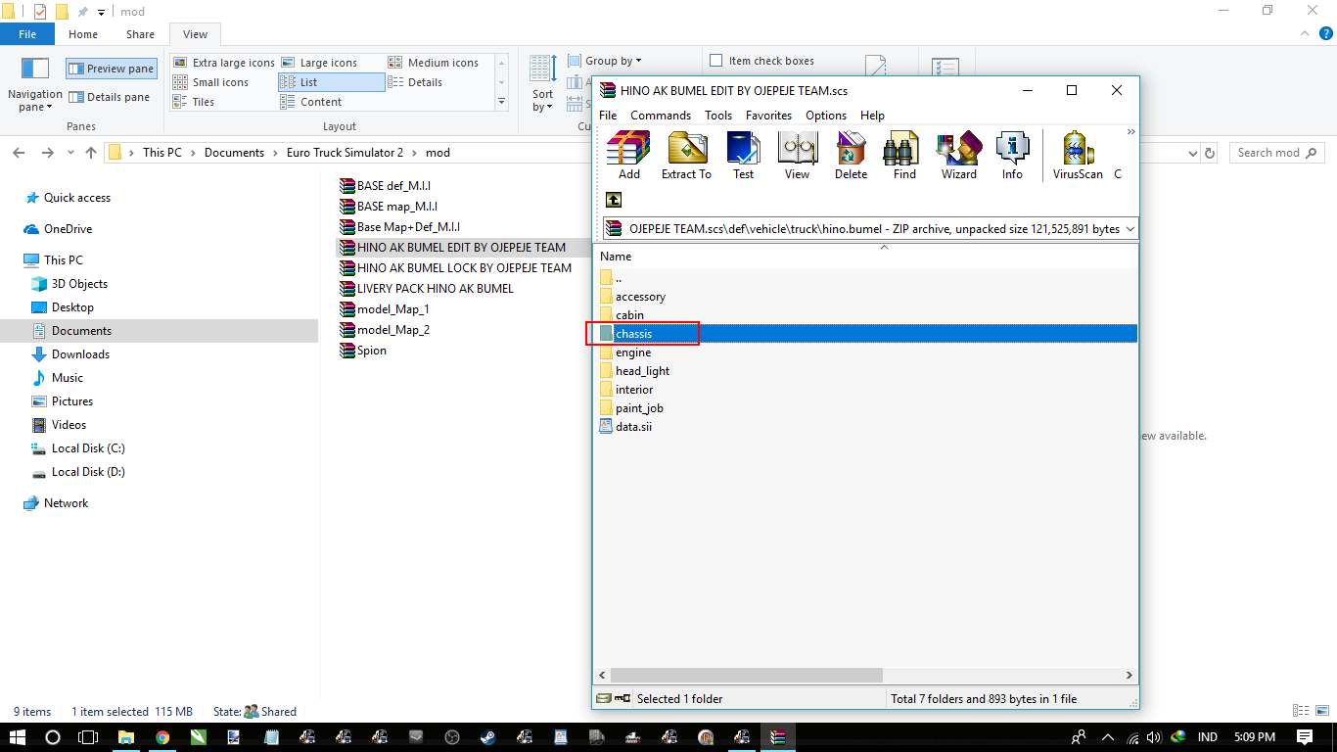Switch to Explorer Share tab
The height and width of the screenshot is (752, 1337).
(x=140, y=34)
